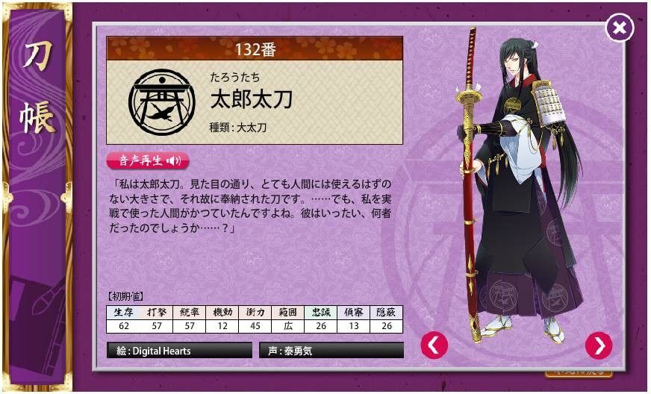
Task: Click the 統率 stat header
Action: [189, 312]
